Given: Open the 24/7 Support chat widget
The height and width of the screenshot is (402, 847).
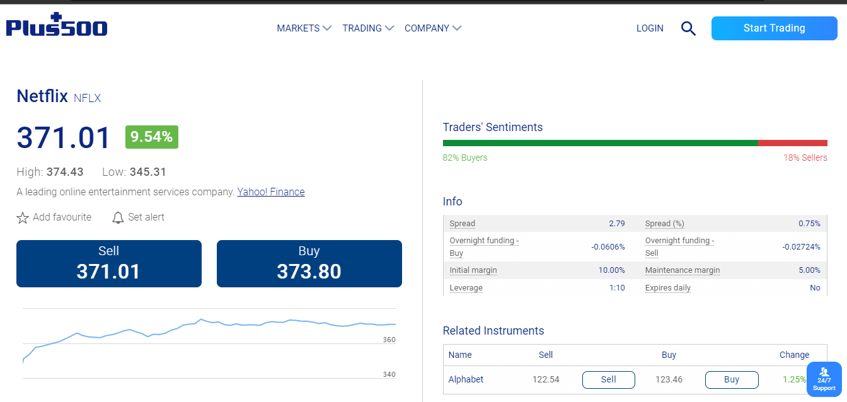Looking at the screenshot, I should [824, 379].
